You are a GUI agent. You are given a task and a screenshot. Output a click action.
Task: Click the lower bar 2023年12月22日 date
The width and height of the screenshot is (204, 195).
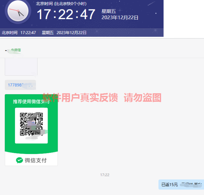coord(71,32)
